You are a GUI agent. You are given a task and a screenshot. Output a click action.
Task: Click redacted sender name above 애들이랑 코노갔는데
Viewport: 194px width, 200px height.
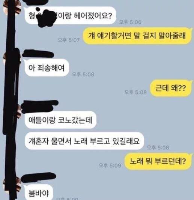click(40, 107)
